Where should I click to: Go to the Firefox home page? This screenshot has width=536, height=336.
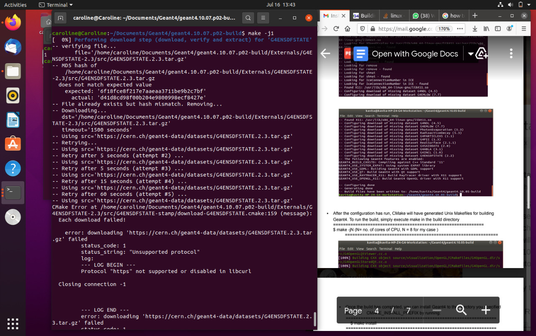(348, 29)
